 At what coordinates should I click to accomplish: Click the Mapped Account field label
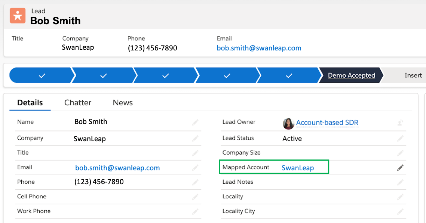[246, 167]
